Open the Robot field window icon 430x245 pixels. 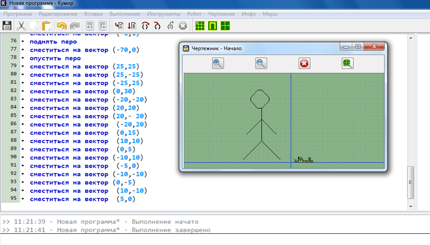pyautogui.click(x=200, y=26)
